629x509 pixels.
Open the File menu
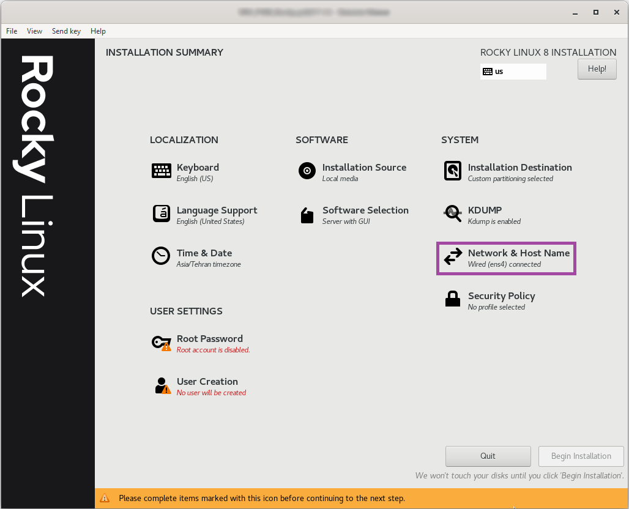tap(12, 31)
